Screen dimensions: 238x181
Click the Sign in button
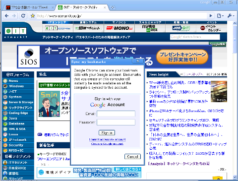pyautogui.click(x=107, y=133)
